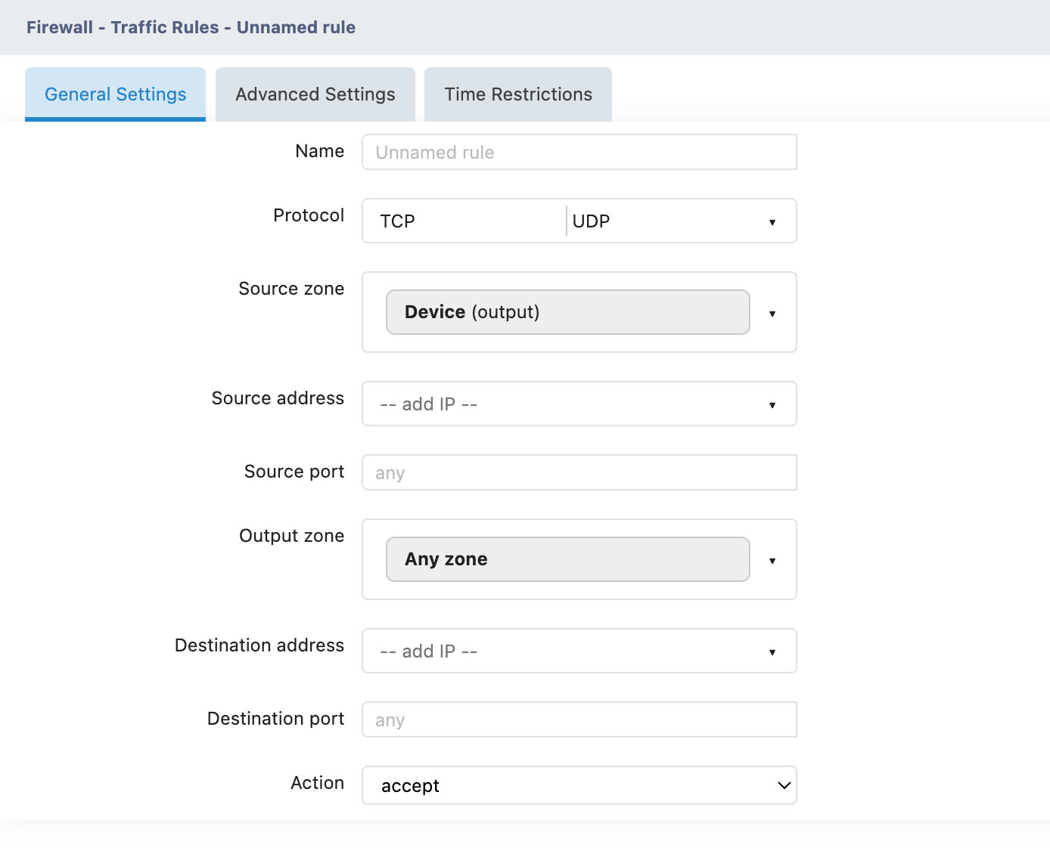1050x857 pixels.
Task: Open the Time Restrictions tab
Action: [517, 94]
